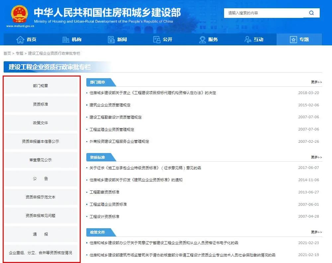Select sidebar item 审查意见公示
The width and height of the screenshot is (332, 263).
pos(41,160)
